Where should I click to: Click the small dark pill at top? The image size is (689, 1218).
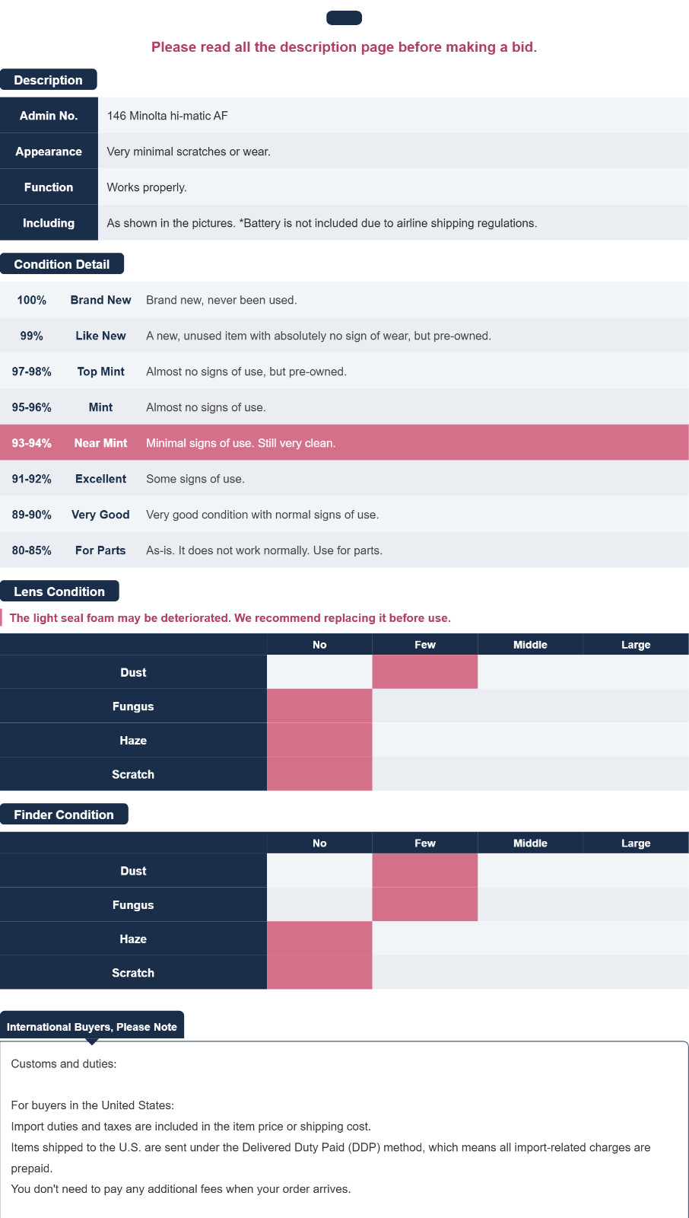[x=344, y=18]
